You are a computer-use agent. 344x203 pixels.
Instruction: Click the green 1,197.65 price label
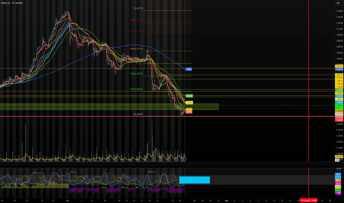click(339, 90)
